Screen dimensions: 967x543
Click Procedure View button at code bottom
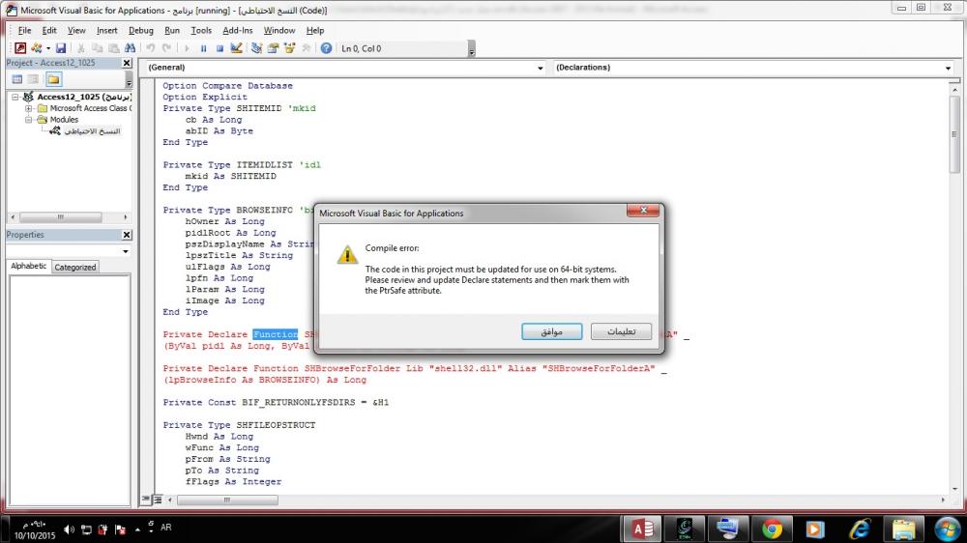146,500
